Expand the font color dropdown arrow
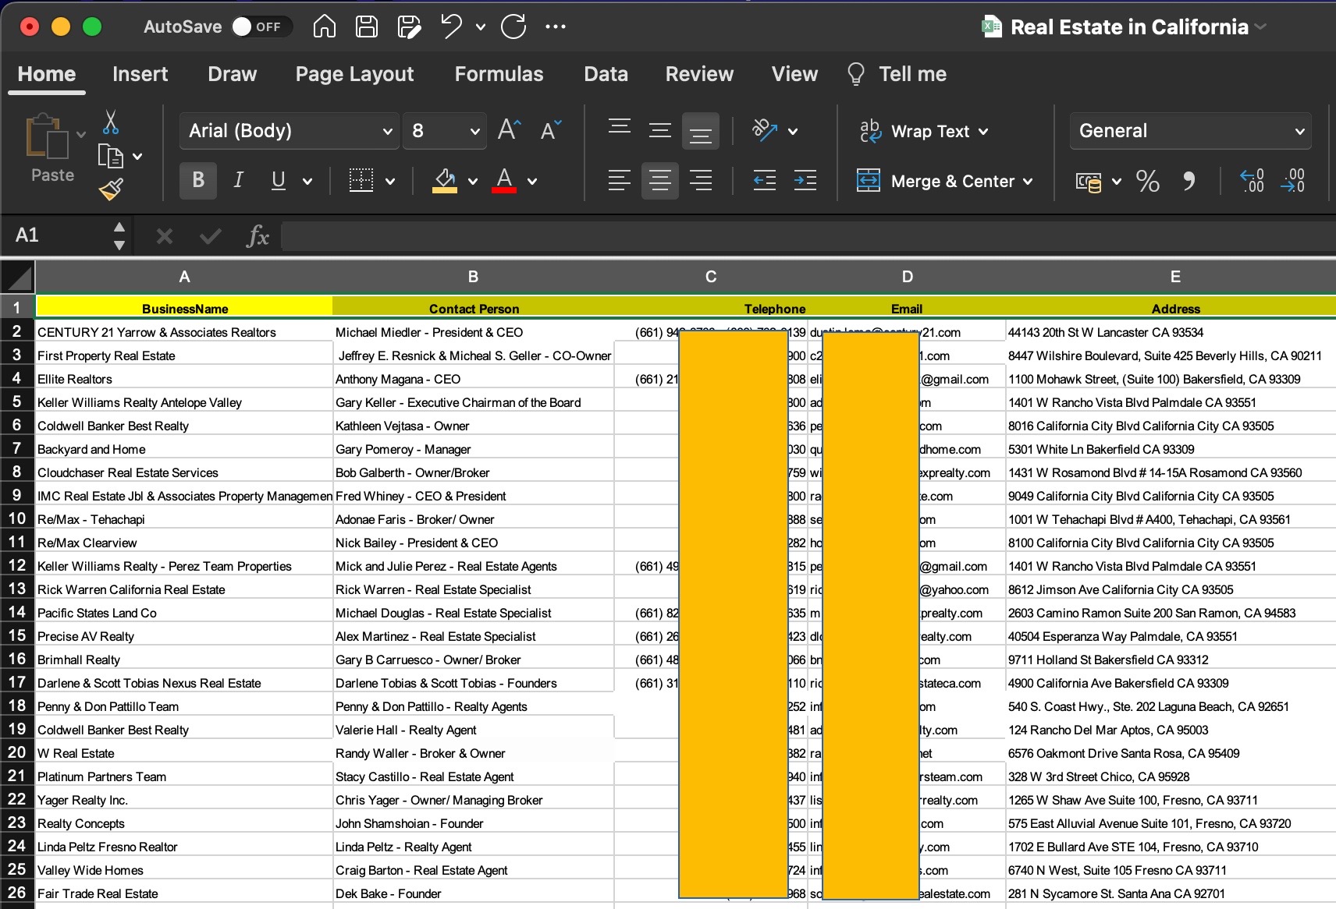 pos(532,182)
